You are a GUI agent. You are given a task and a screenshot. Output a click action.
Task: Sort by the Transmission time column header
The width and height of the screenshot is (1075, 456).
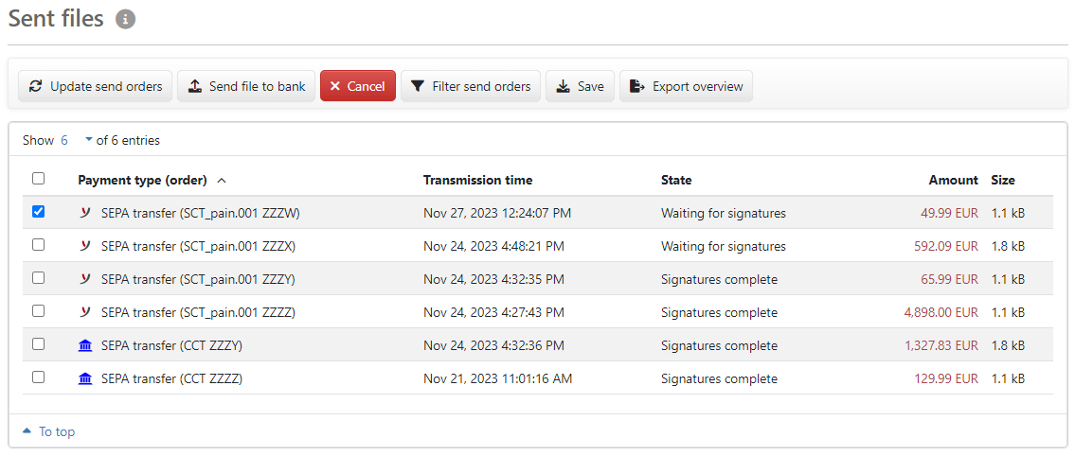(477, 180)
